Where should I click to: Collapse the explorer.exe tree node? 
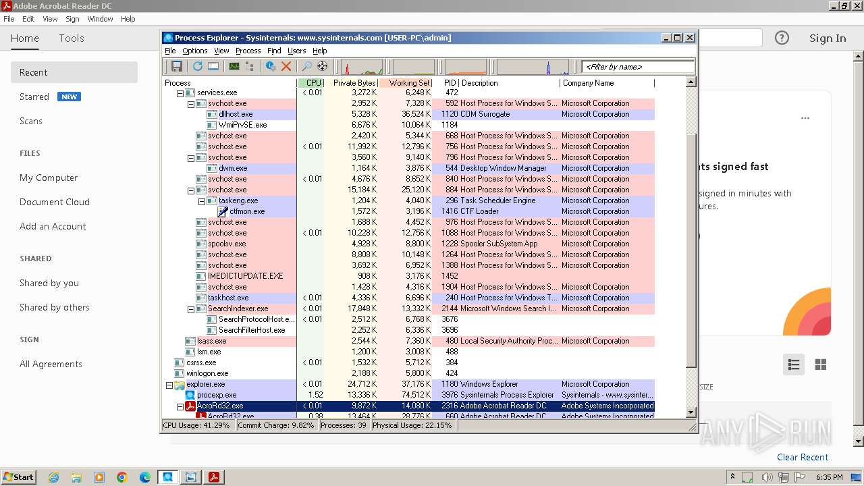[169, 385]
